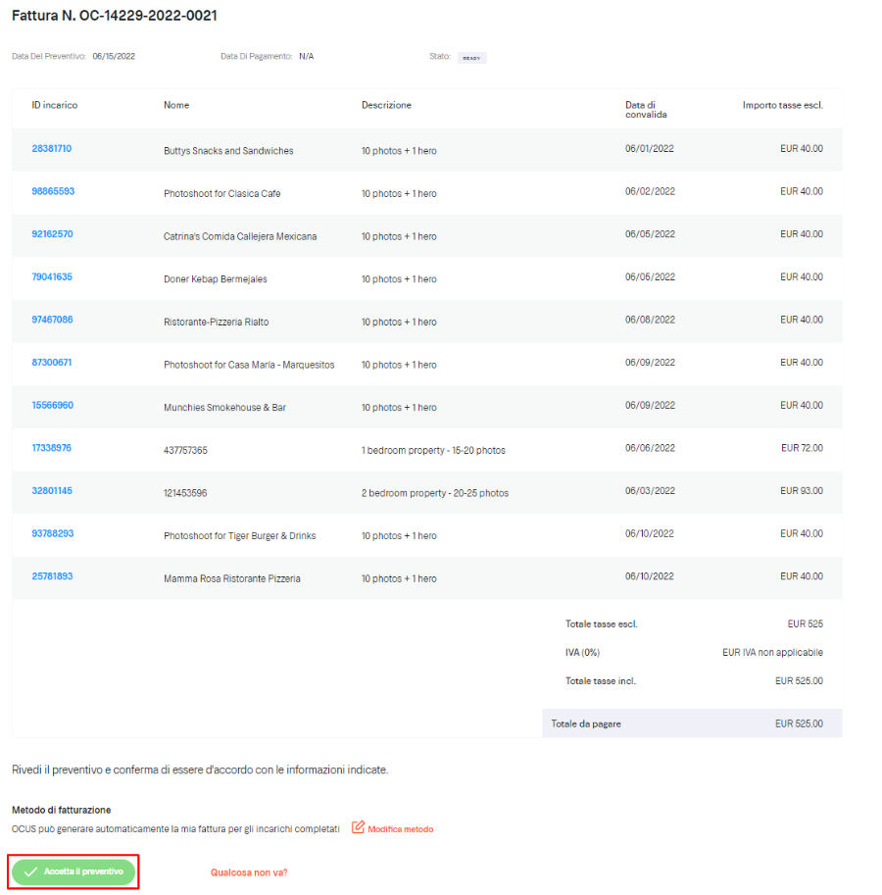The width and height of the screenshot is (882, 895).
Task: Select the name Photoshoot for Clasica Cafe
Action: pyautogui.click(x=221, y=193)
